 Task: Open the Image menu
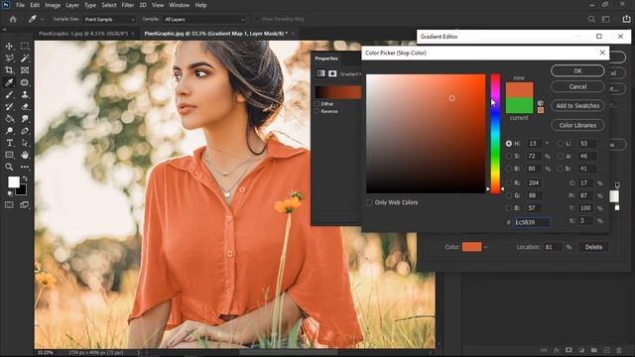click(53, 5)
